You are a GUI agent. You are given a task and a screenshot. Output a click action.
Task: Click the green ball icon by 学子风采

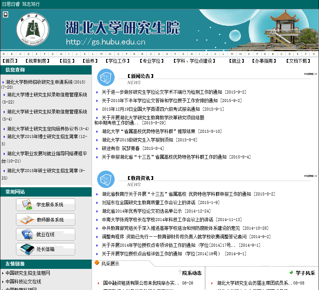click(x=291, y=272)
